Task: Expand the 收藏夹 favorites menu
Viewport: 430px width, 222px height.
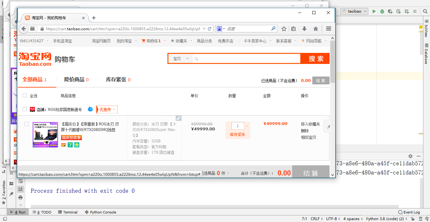Action: point(181,41)
